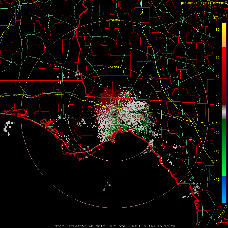
Task: Click the positive "20" velocity scale label
Action: [218, 95]
